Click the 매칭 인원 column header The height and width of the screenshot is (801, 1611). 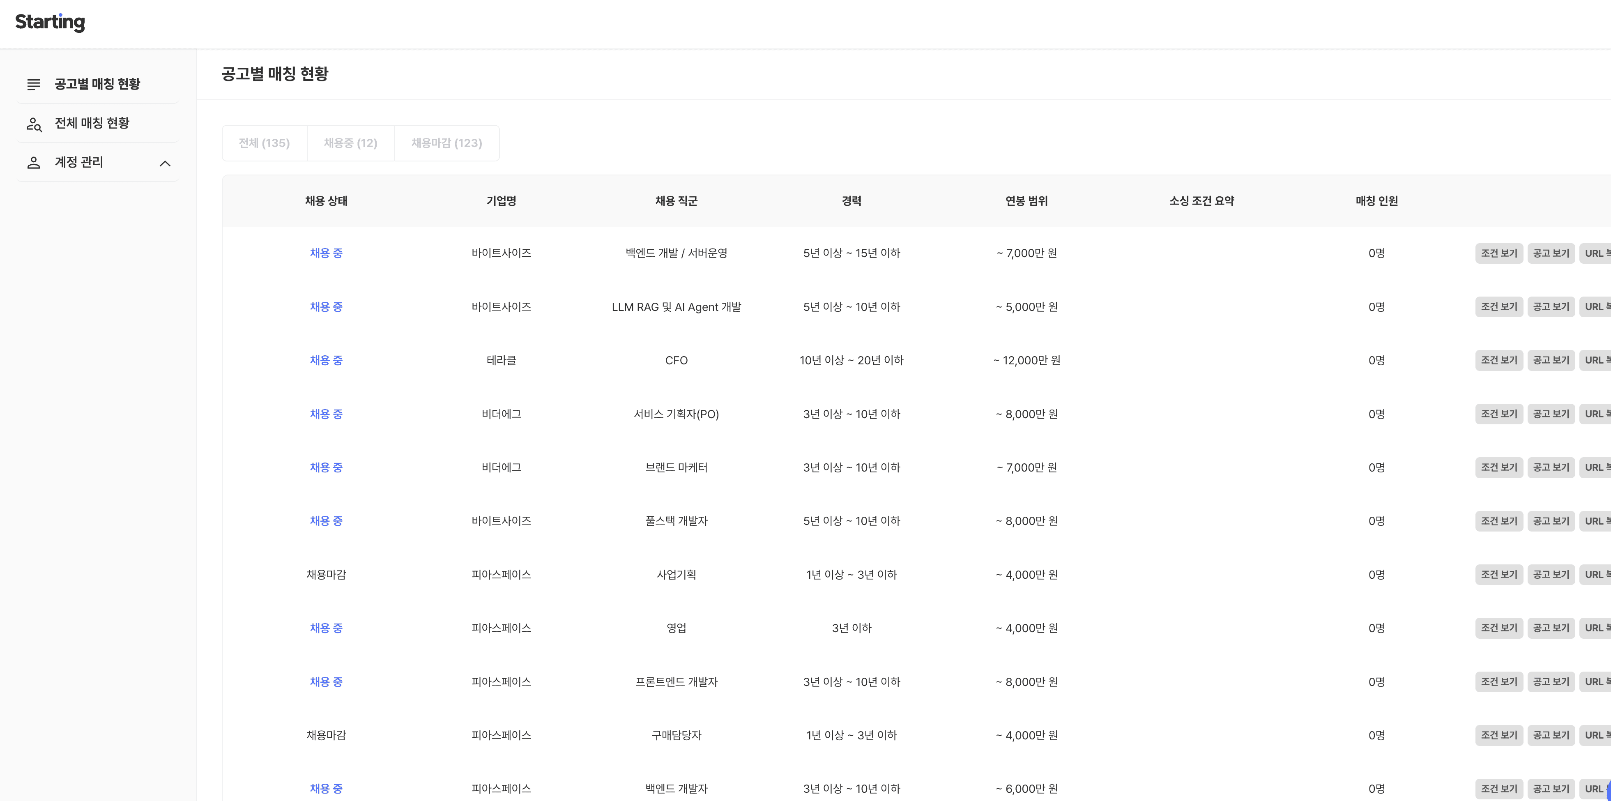click(1376, 201)
